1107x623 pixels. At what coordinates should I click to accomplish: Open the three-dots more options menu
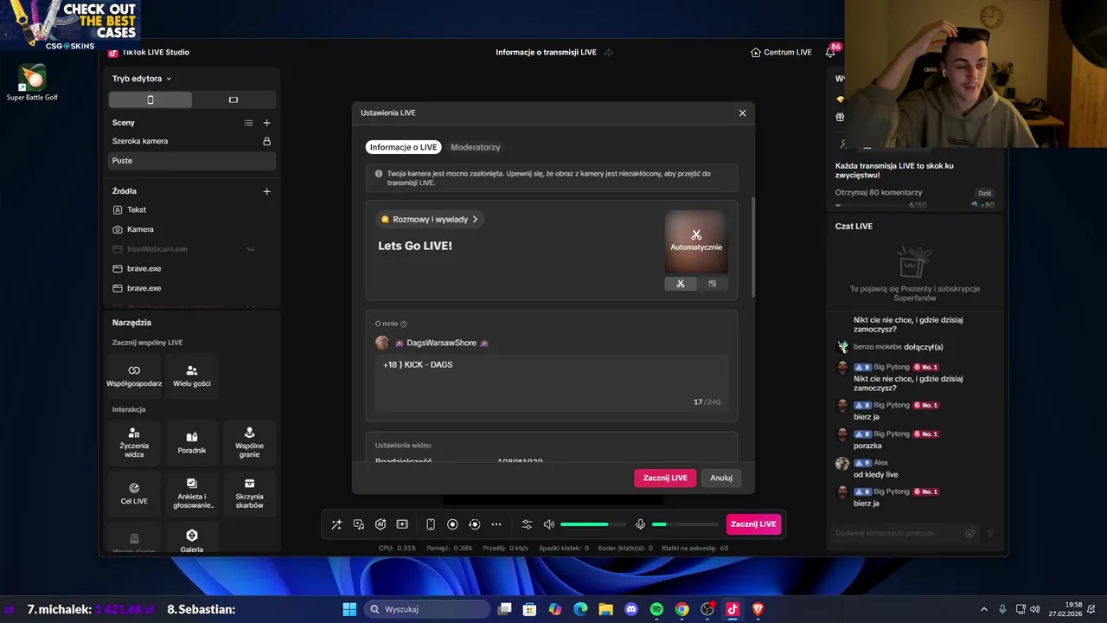[496, 524]
